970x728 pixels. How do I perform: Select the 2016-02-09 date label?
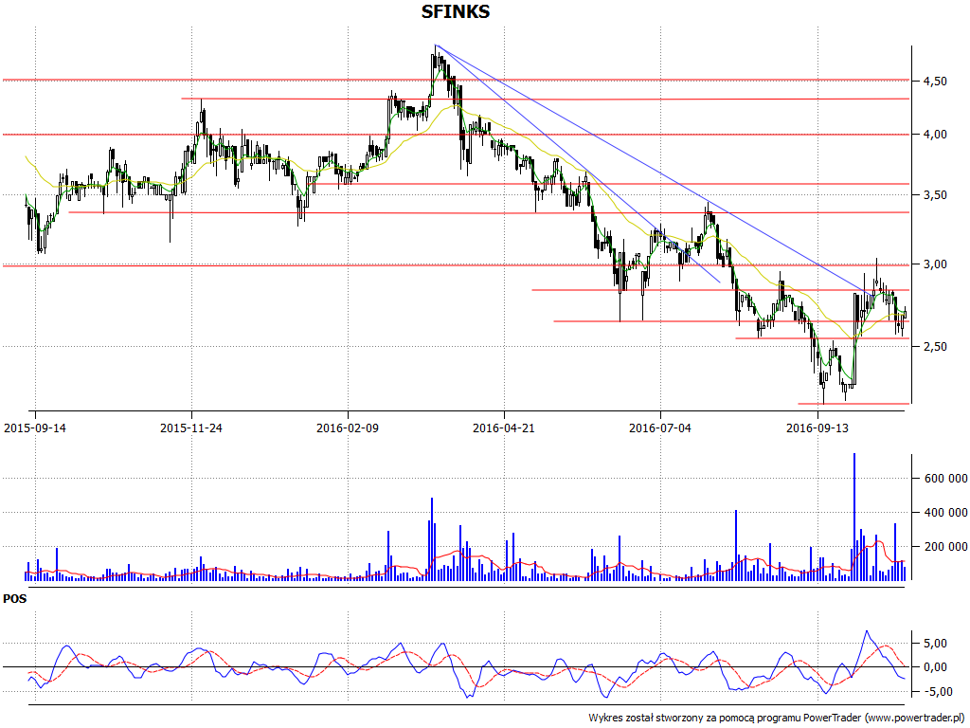point(348,428)
